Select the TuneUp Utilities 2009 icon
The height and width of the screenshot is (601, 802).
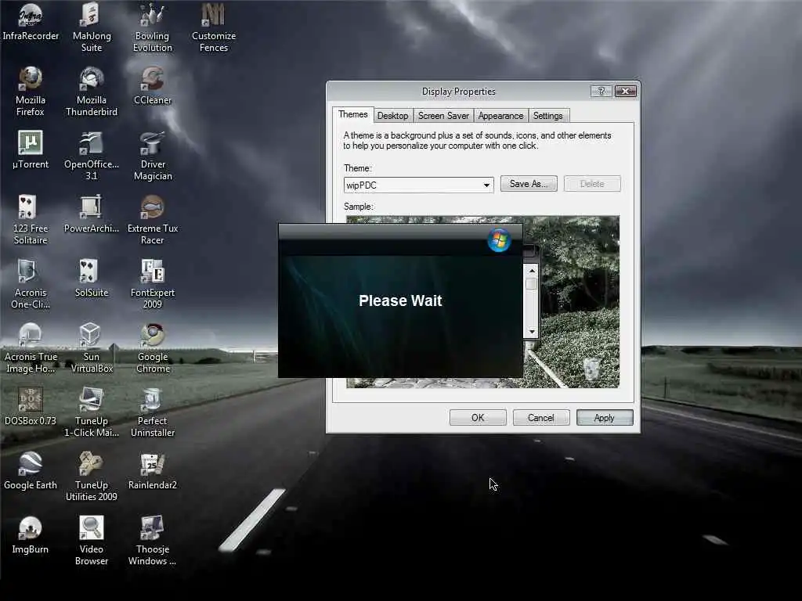pyautogui.click(x=92, y=477)
